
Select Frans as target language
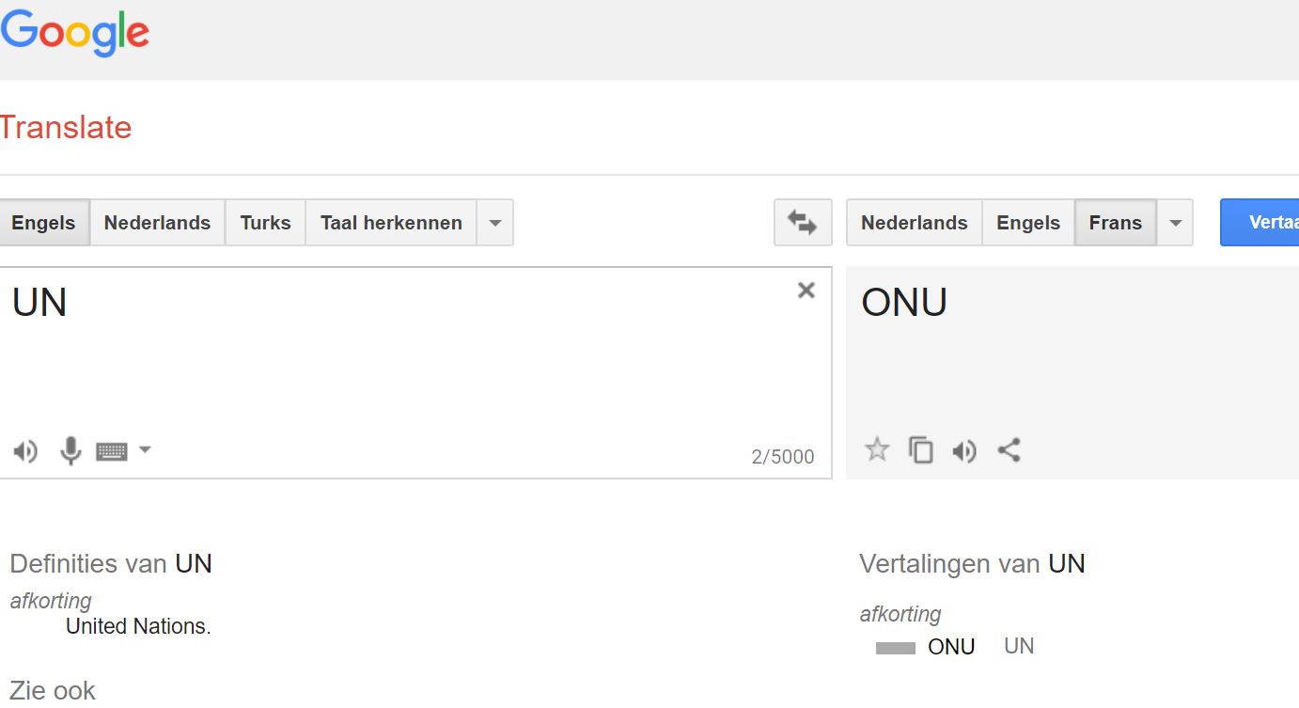pos(1116,223)
